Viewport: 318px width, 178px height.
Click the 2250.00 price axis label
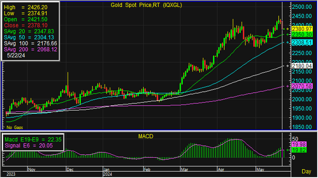click(x=302, y=53)
